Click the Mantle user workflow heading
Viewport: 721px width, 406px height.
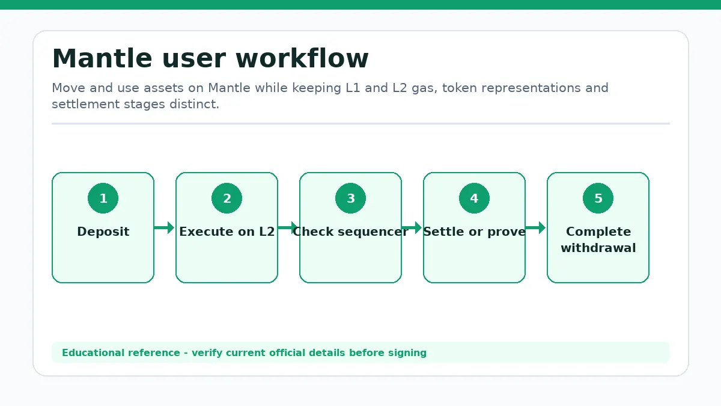(210, 59)
